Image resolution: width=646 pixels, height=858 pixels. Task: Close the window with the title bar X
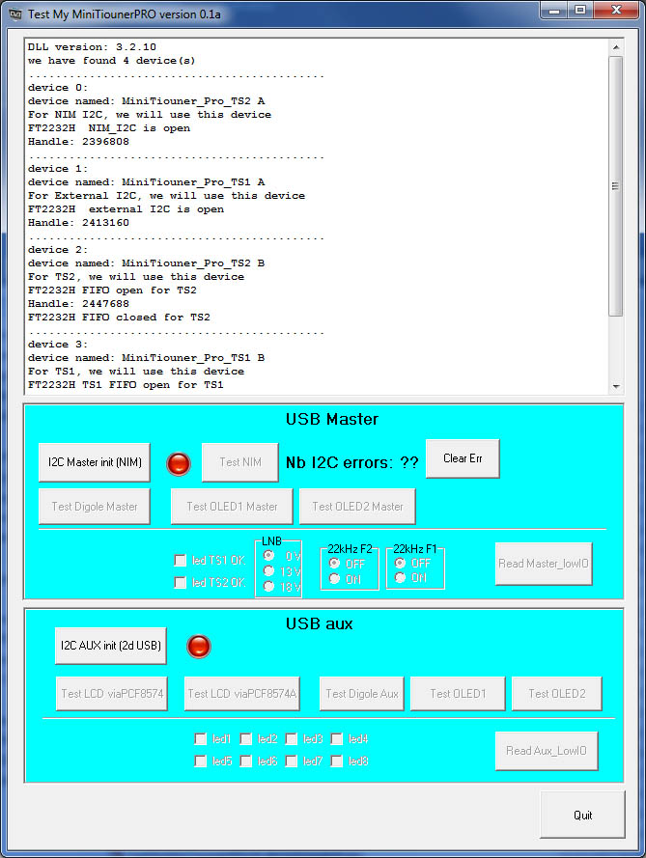[616, 10]
